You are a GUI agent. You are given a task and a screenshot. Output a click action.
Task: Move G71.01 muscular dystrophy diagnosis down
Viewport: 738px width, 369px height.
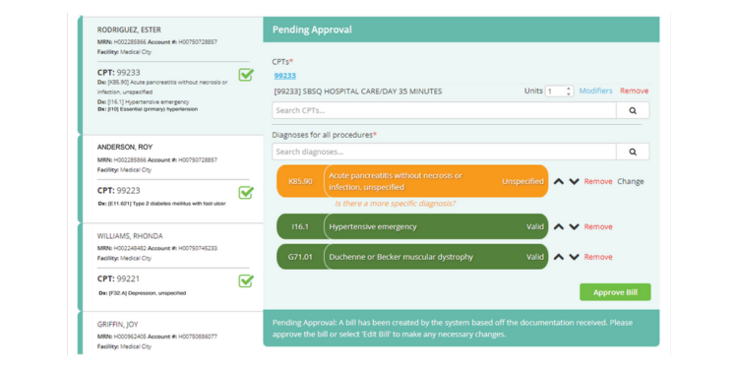pos(574,257)
